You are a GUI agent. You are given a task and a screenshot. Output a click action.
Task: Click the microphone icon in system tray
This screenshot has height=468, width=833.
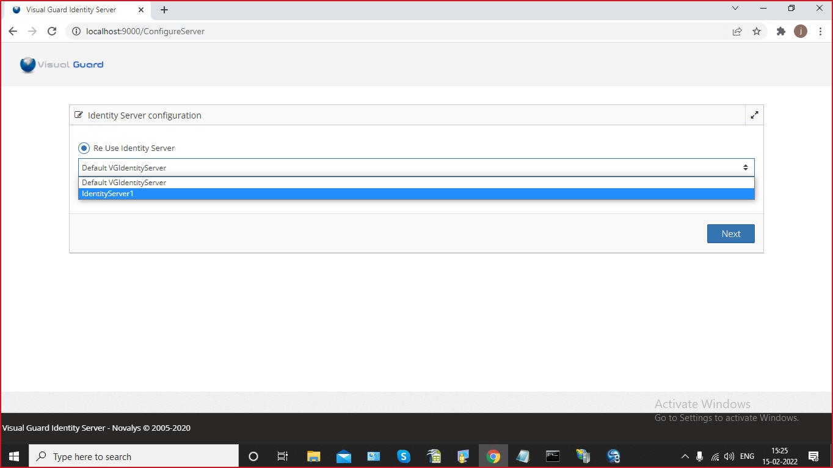700,456
